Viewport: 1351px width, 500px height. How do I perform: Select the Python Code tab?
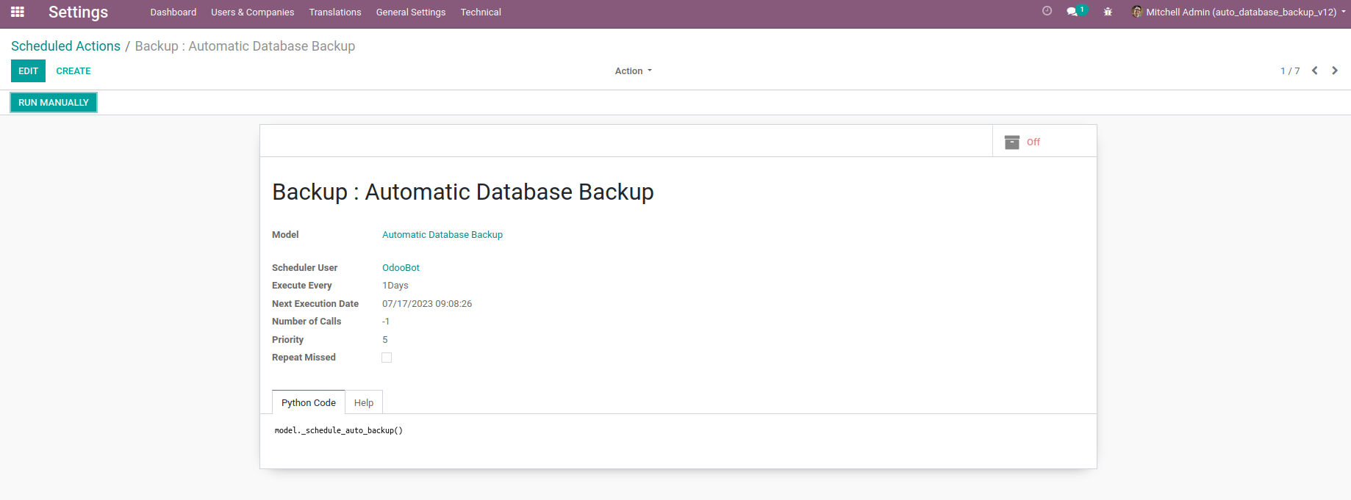click(x=309, y=402)
